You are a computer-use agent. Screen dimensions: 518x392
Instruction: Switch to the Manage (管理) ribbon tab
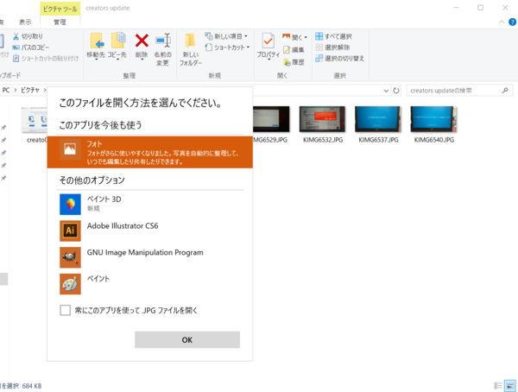[x=60, y=22]
